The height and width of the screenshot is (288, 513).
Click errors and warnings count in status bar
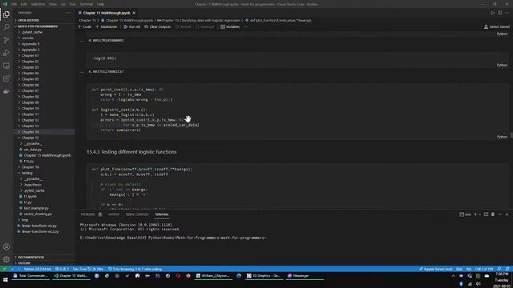point(62,269)
